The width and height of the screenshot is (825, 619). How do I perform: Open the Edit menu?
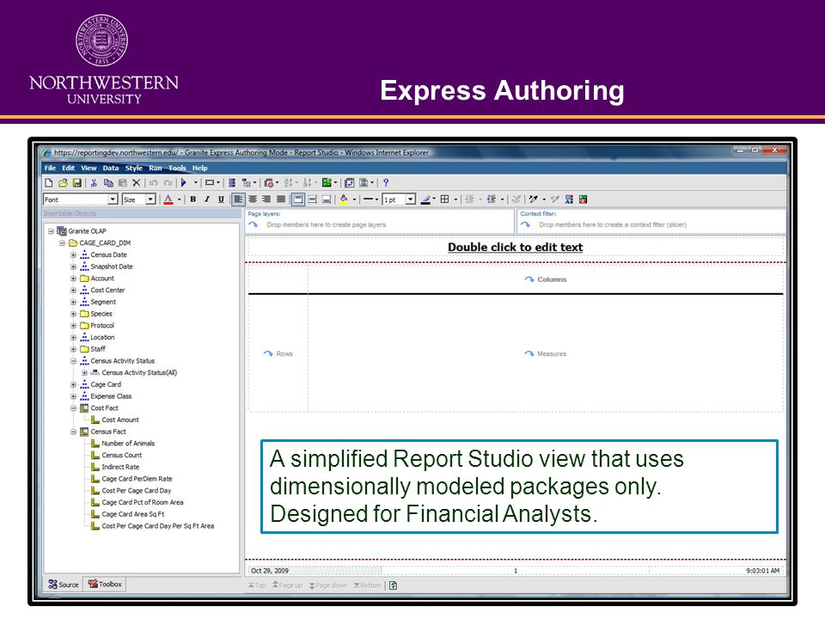pyautogui.click(x=69, y=168)
